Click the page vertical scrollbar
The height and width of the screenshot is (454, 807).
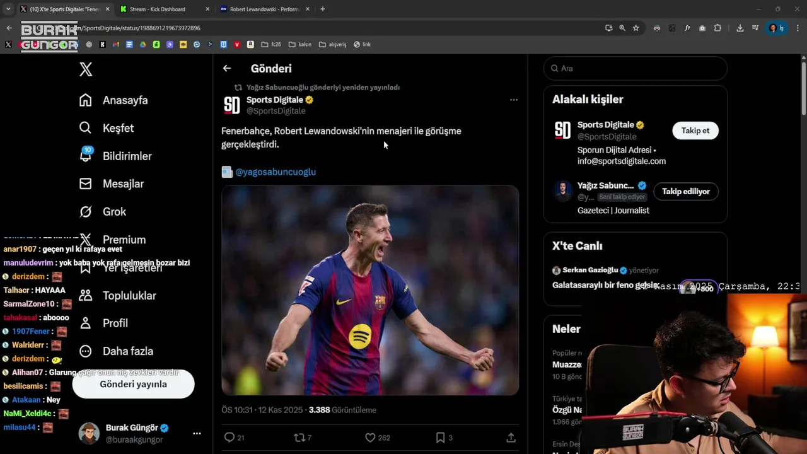[x=803, y=88]
